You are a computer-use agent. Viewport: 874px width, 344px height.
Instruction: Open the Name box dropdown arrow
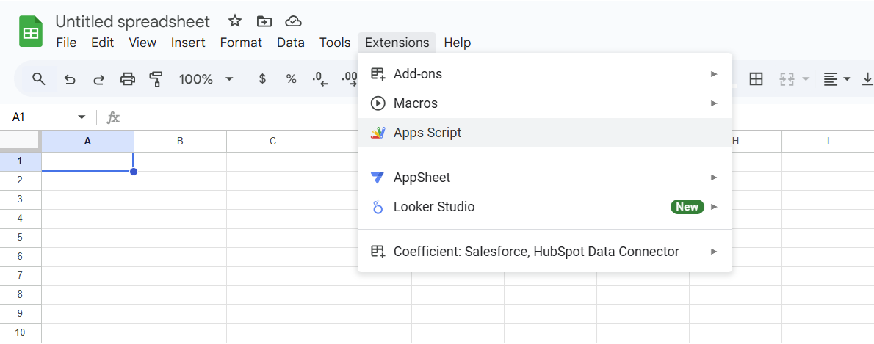(x=82, y=117)
